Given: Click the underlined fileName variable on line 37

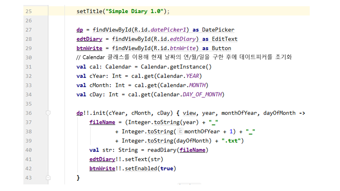Looking at the screenshot, I should coord(102,122).
